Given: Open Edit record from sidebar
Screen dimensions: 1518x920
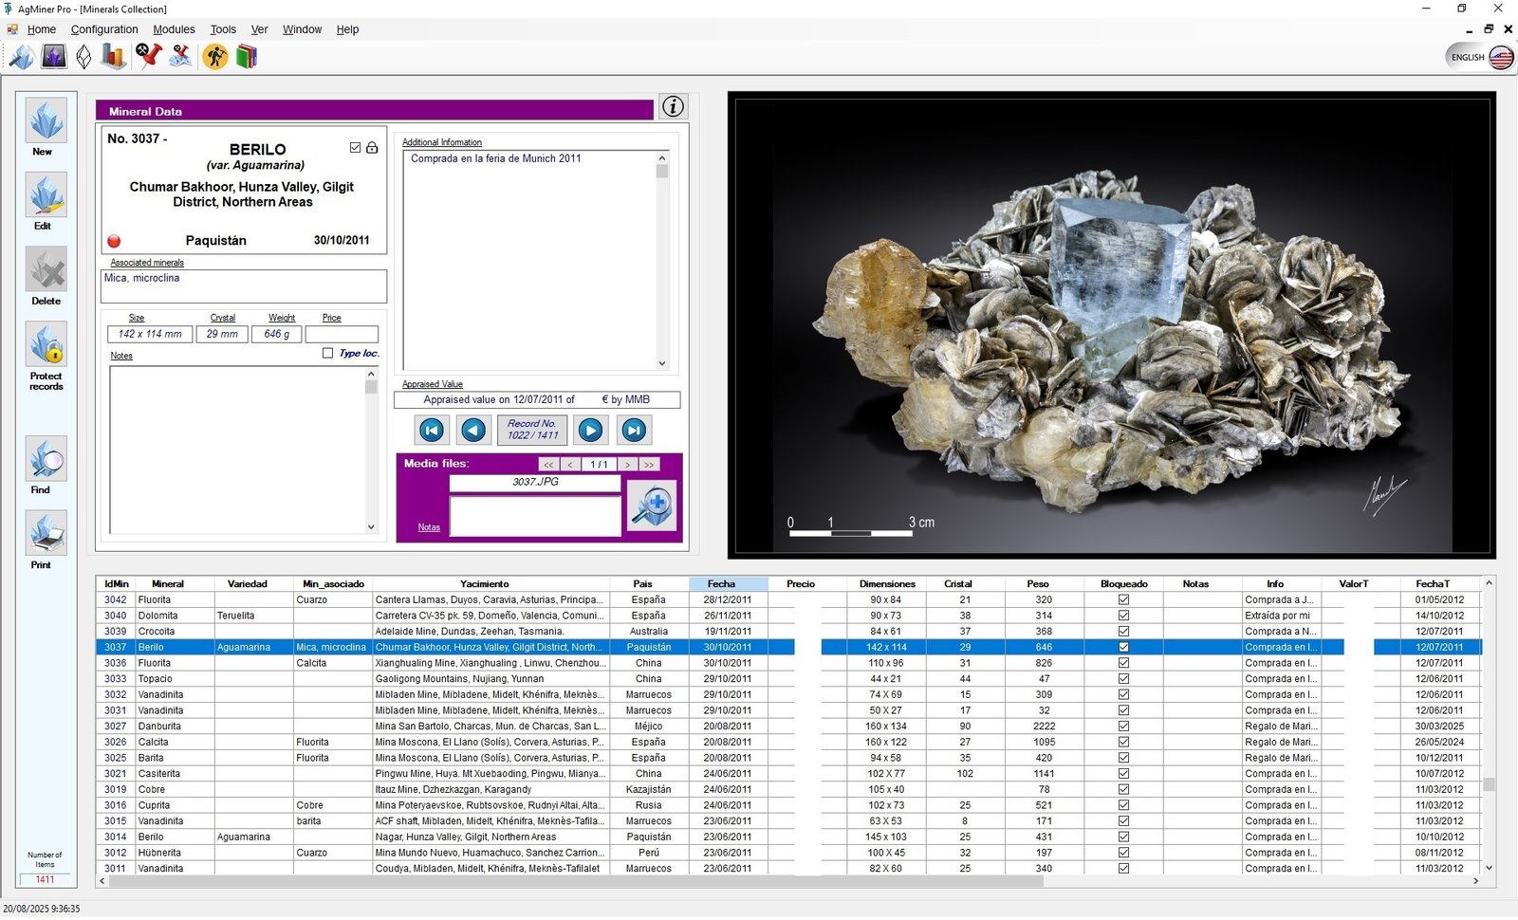Looking at the screenshot, I should click(x=46, y=194).
